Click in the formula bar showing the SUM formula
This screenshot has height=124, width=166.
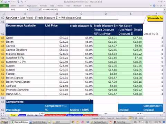pos(103,9)
